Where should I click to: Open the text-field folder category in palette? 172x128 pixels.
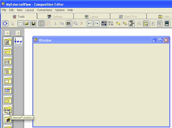coord(8,51)
